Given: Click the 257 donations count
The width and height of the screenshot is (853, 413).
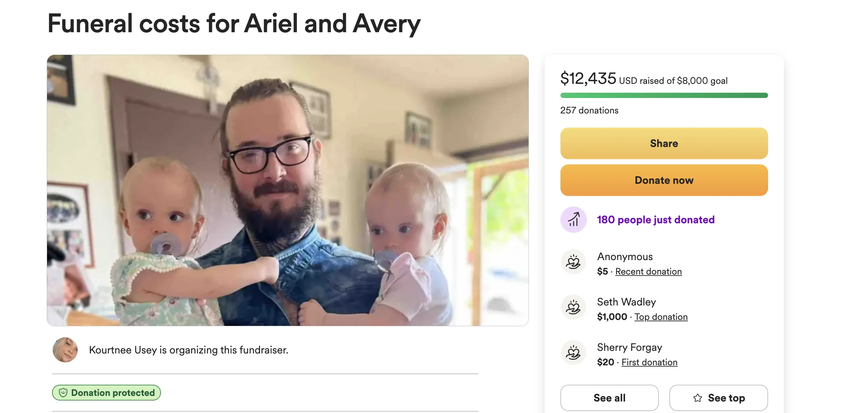Looking at the screenshot, I should coord(589,110).
